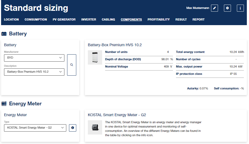Click the Depth of discharge value 98.01
The height and width of the screenshot is (144, 249).
tap(165, 59)
